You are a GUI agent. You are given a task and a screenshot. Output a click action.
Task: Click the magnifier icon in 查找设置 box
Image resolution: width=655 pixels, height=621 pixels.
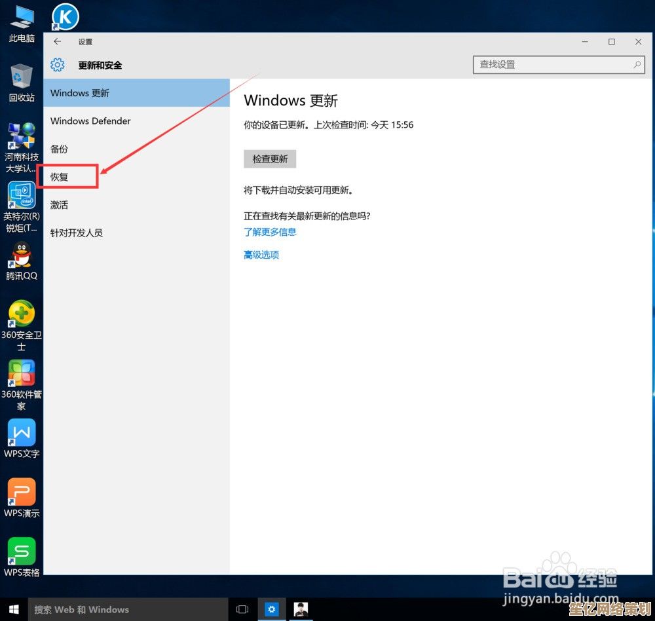click(637, 65)
